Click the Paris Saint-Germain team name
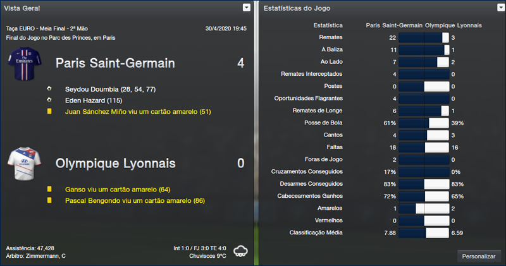 pyautogui.click(x=114, y=63)
